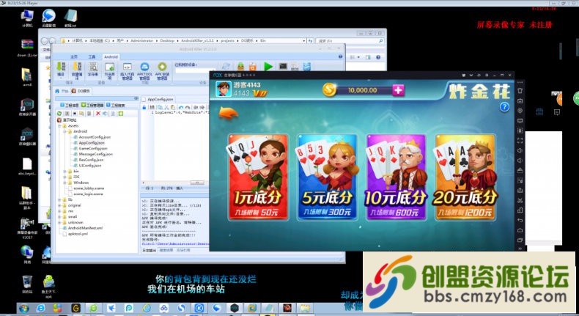Click the Nox icon in the taskbar
Screen dimensions: 579x316
point(234,308)
